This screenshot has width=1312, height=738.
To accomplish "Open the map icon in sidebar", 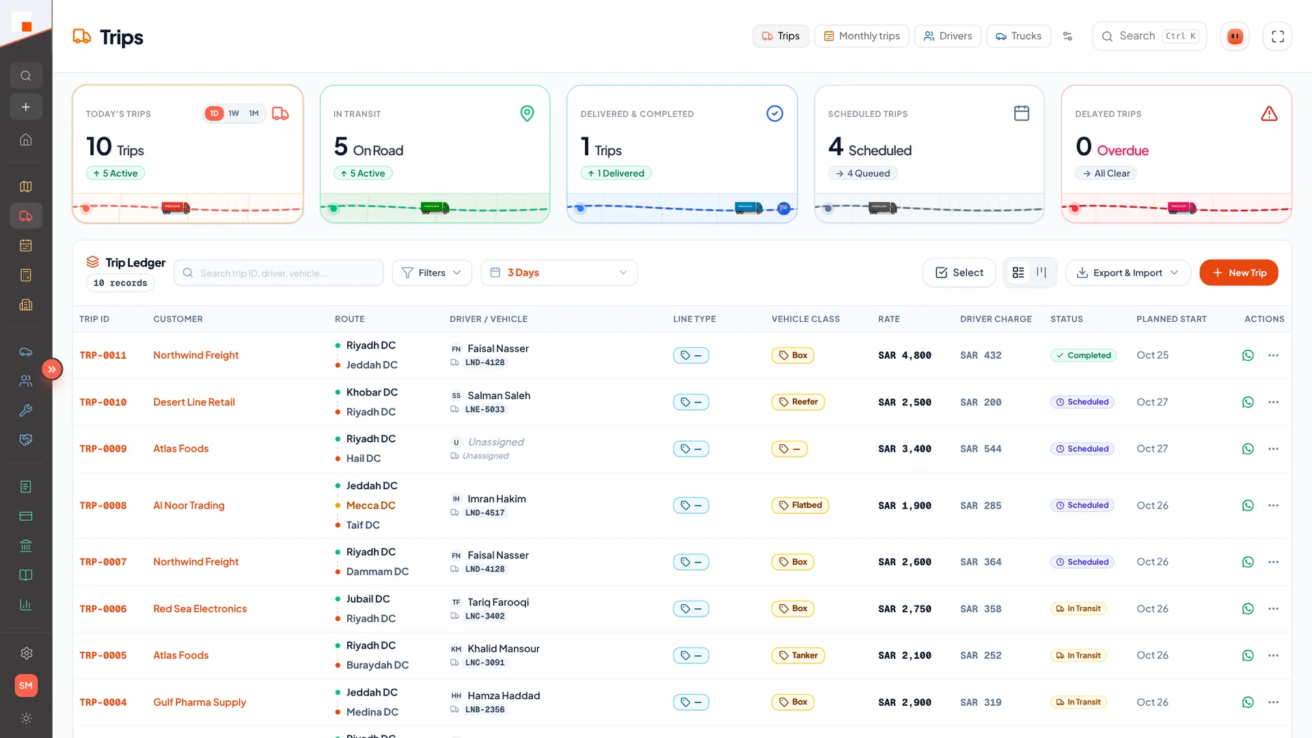I will click(26, 187).
